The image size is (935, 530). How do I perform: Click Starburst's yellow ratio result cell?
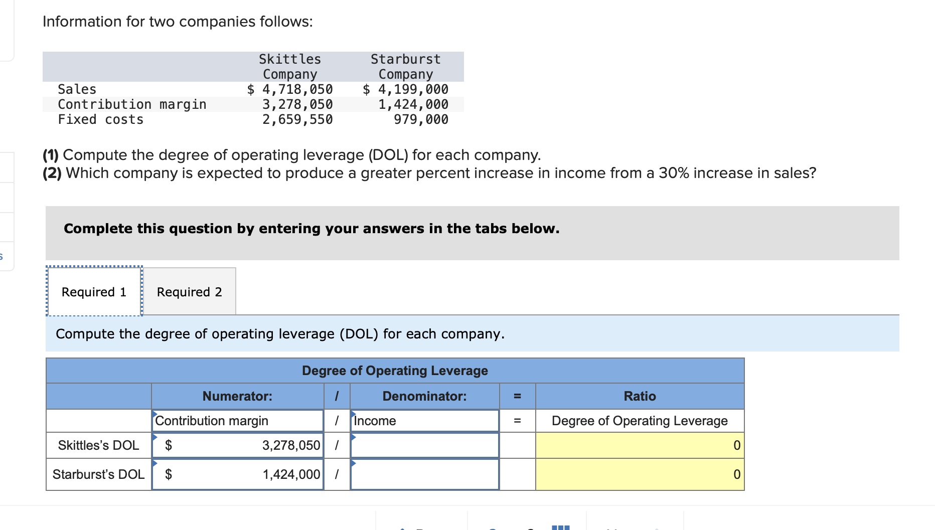[x=640, y=474]
